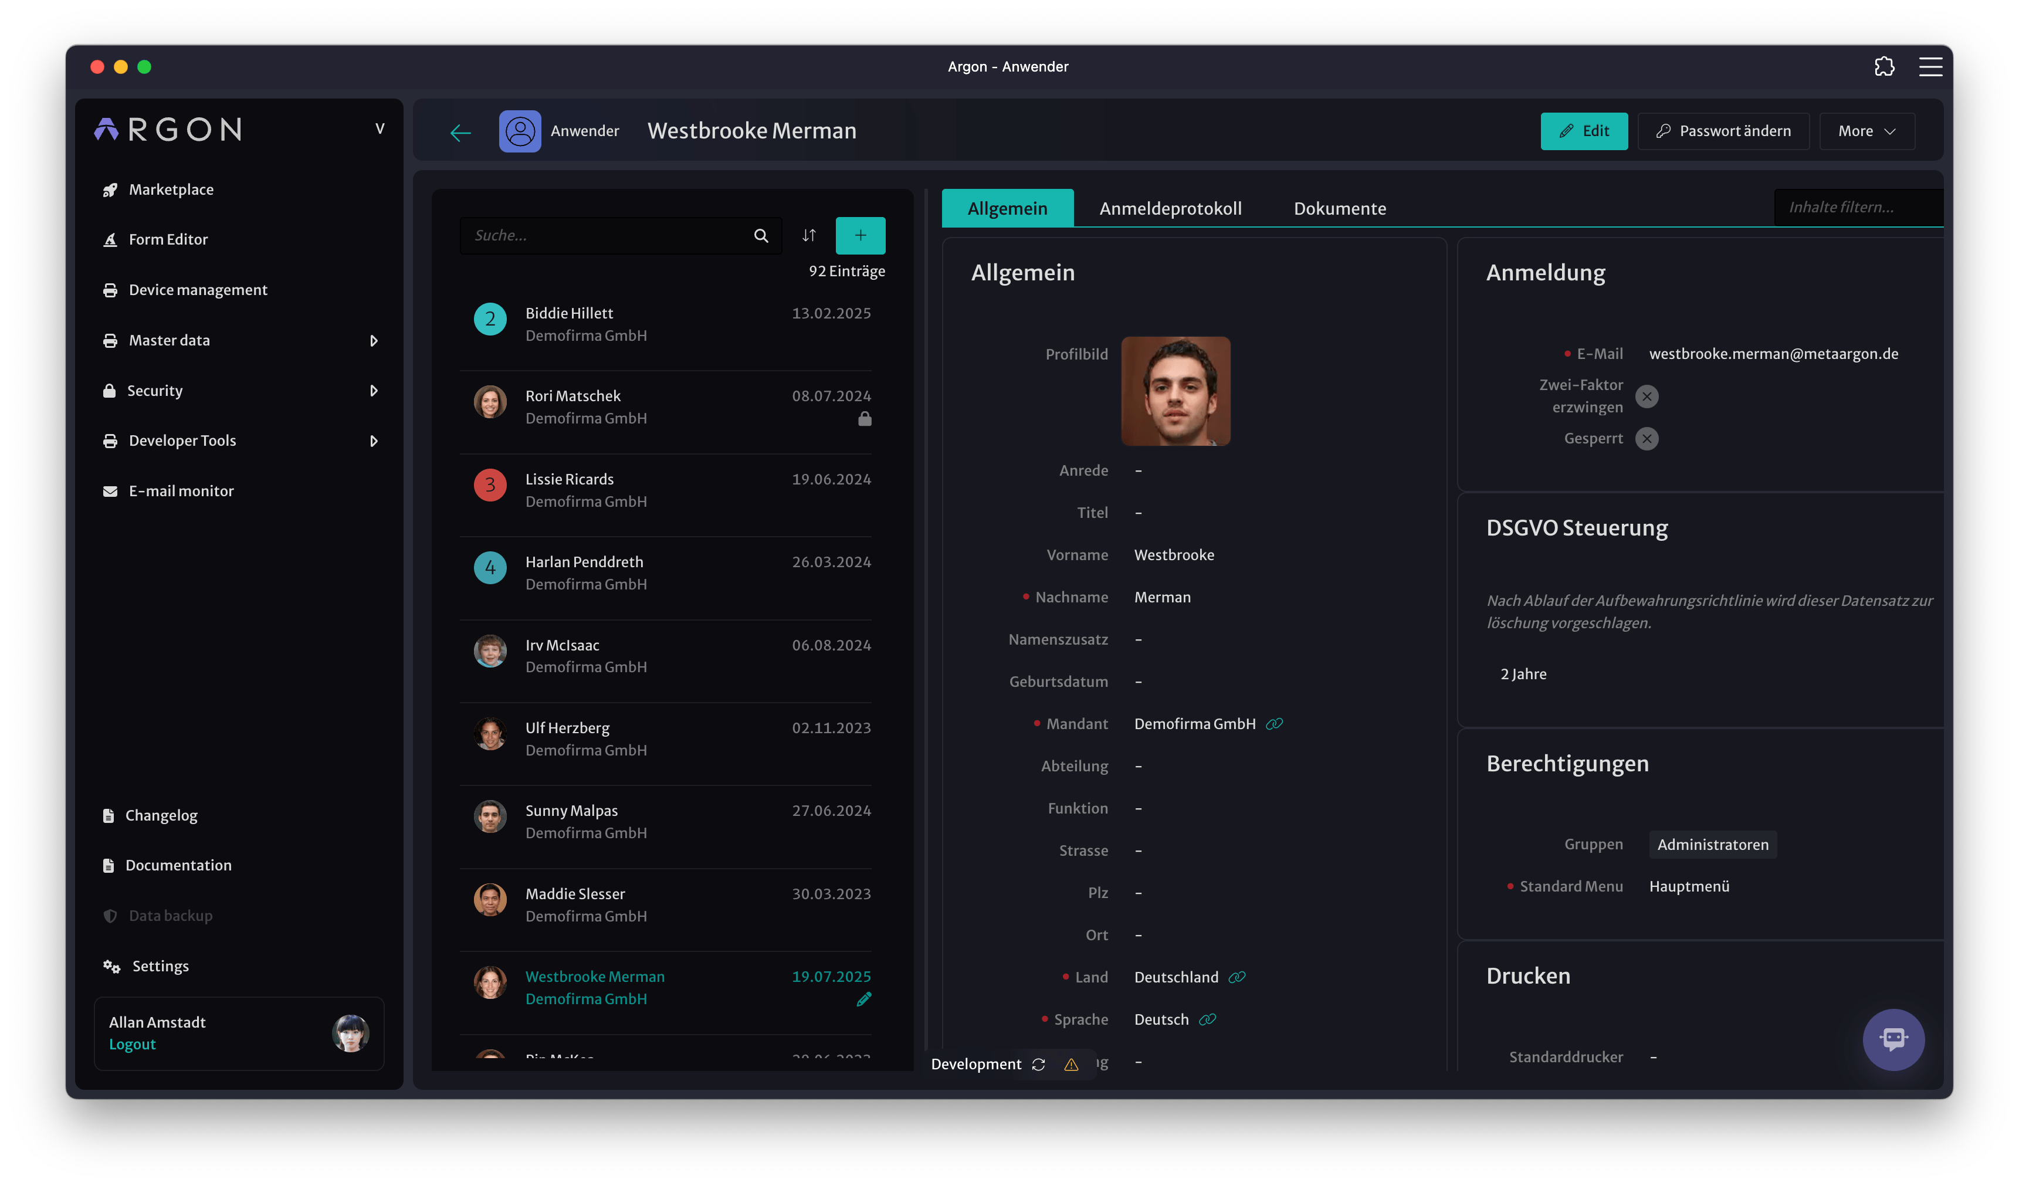Expand the Master data submenu
Image resolution: width=2019 pixels, height=1186 pixels.
click(x=373, y=341)
